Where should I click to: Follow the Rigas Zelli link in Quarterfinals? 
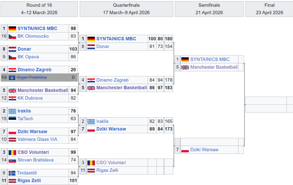[x=107, y=170]
